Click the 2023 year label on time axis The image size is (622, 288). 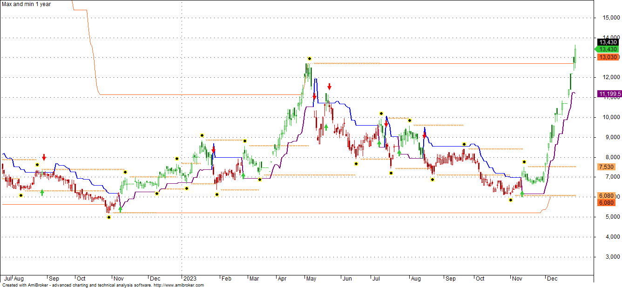point(189,279)
